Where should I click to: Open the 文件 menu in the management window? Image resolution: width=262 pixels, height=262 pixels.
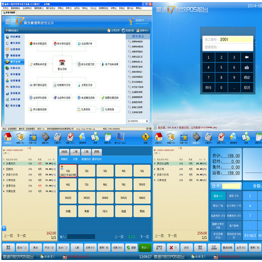[5, 8]
